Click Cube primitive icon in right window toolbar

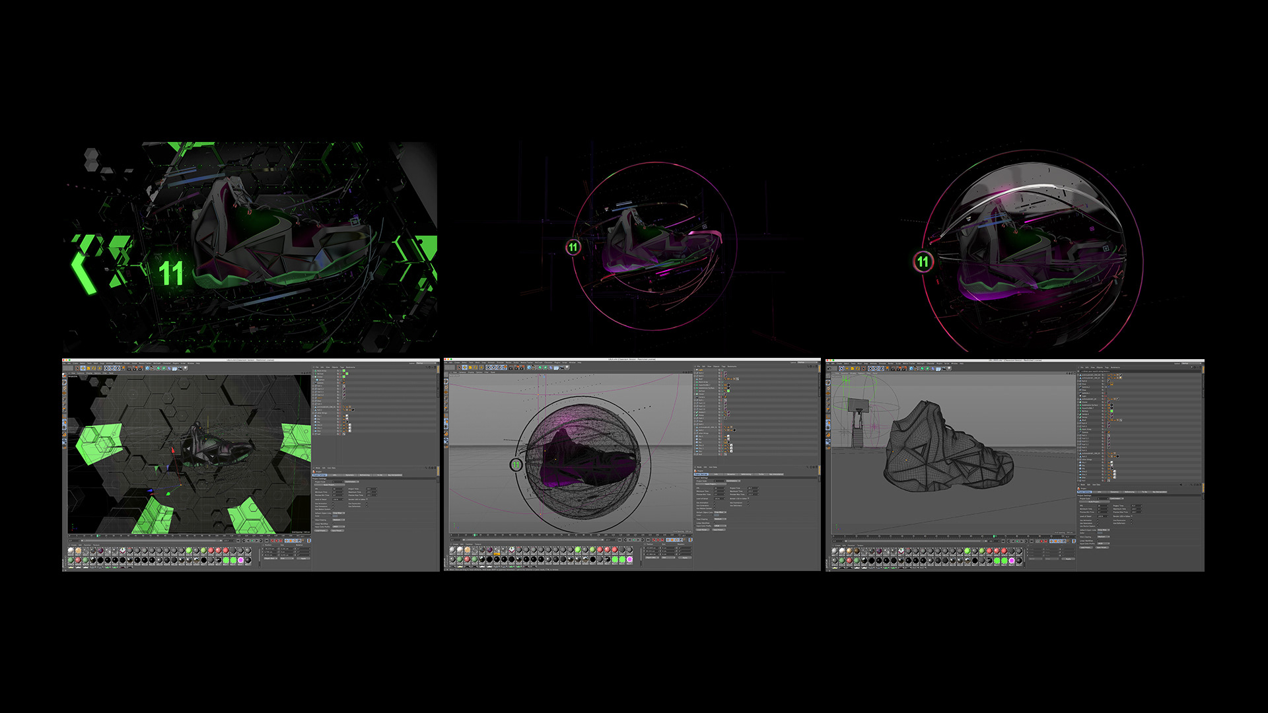coord(911,368)
